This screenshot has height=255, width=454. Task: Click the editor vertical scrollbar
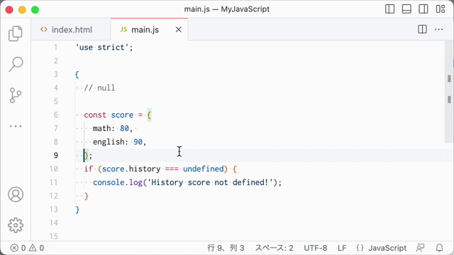(x=449, y=91)
